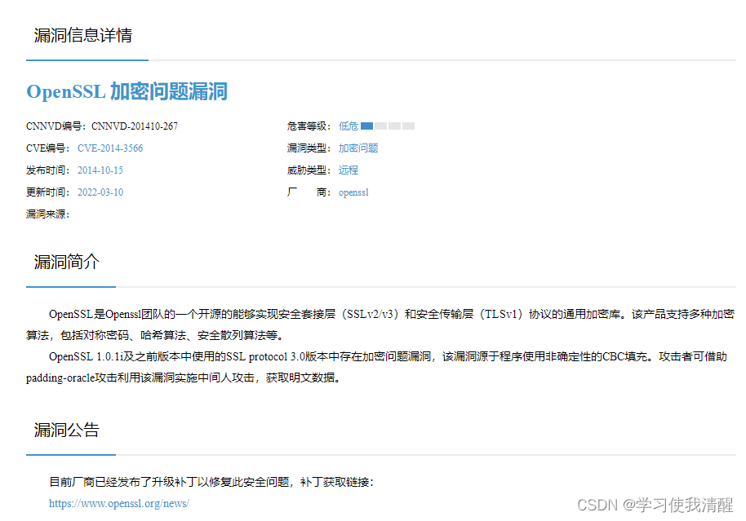Open the 远程 threat type link

[x=349, y=170]
